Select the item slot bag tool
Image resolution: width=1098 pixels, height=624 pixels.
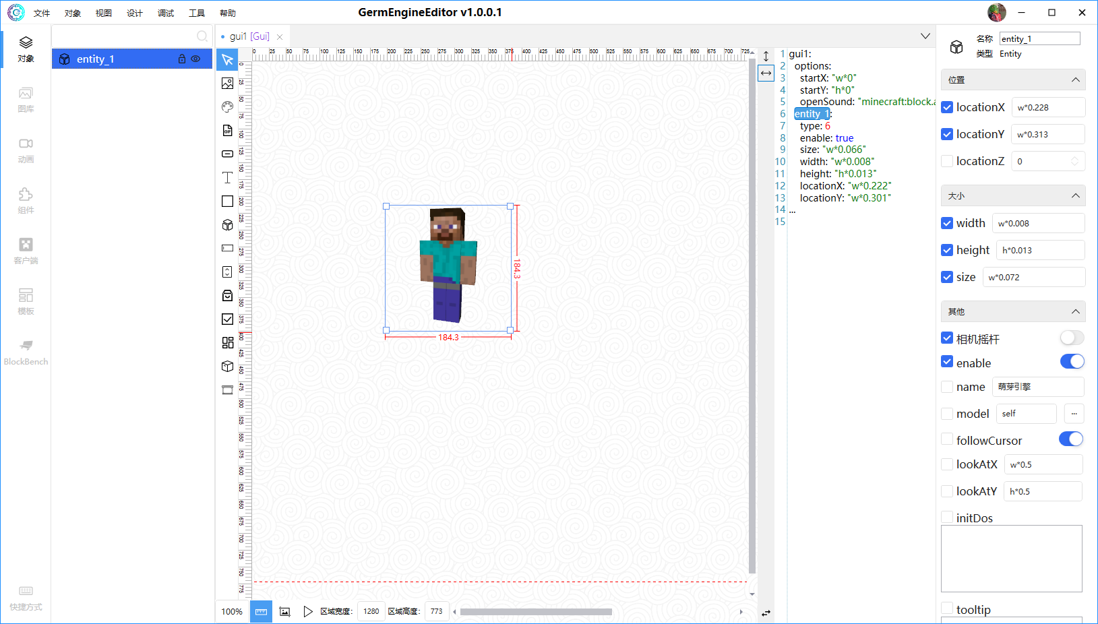point(228,296)
